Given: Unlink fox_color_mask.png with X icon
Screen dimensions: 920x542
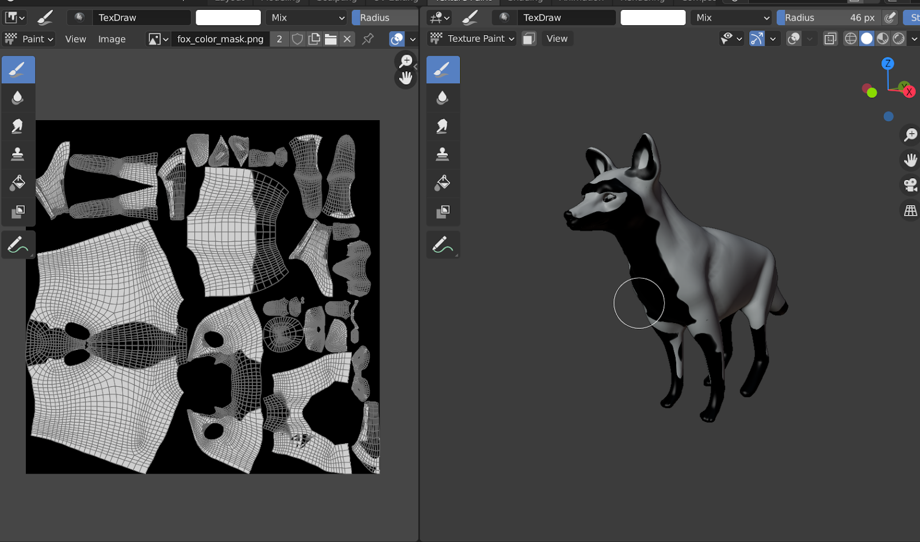Looking at the screenshot, I should coord(347,39).
